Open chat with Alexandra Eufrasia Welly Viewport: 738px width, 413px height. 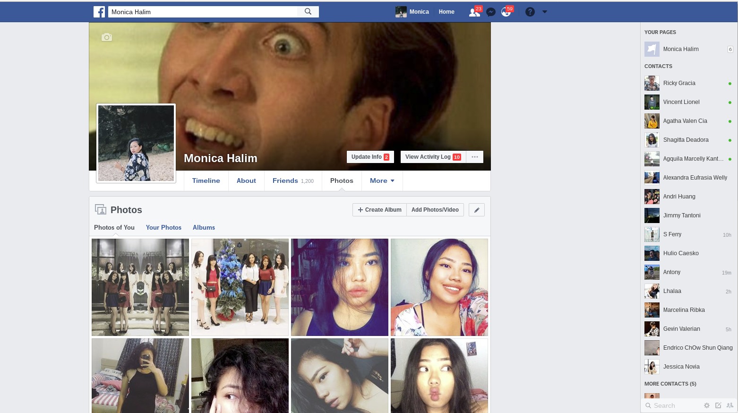coord(688,178)
